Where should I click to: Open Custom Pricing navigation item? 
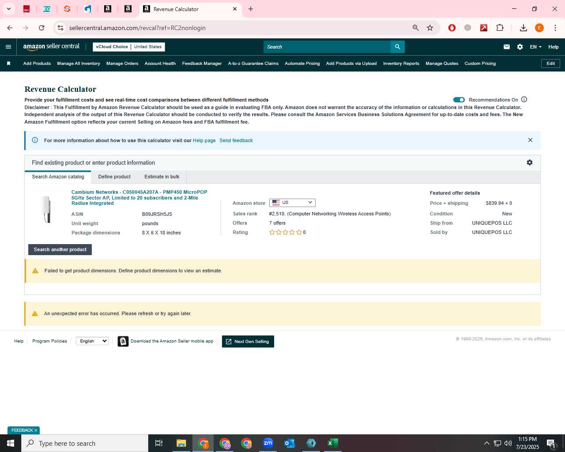pyautogui.click(x=480, y=64)
